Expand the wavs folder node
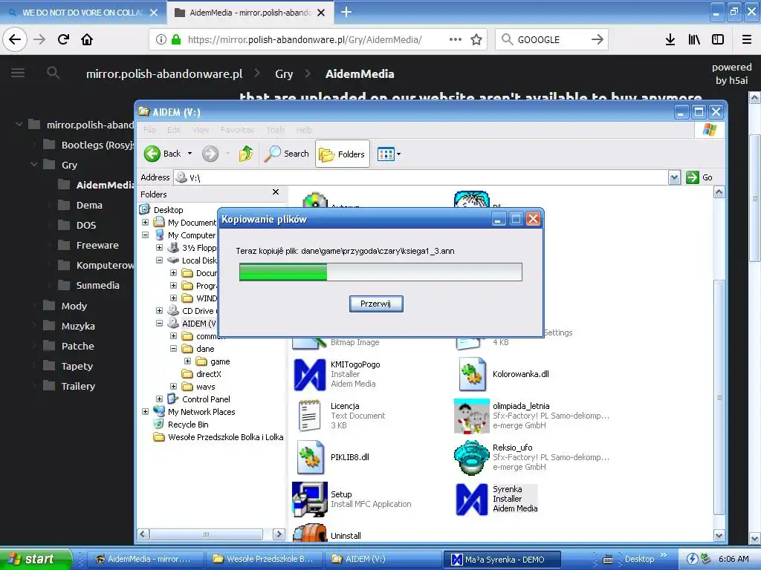Viewport: 761px width, 570px height. pyautogui.click(x=173, y=386)
